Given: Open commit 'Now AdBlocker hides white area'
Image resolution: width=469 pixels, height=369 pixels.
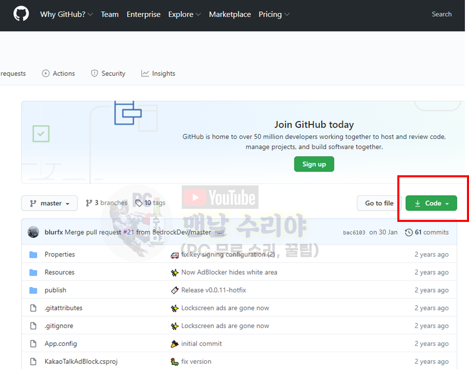Looking at the screenshot, I should pyautogui.click(x=229, y=272).
